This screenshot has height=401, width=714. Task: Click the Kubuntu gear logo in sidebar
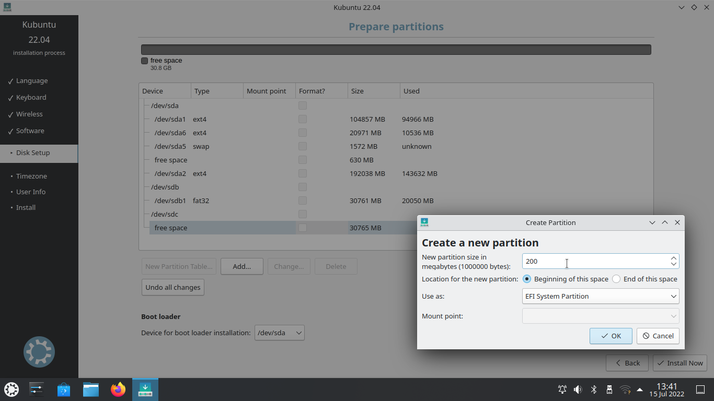(x=39, y=352)
